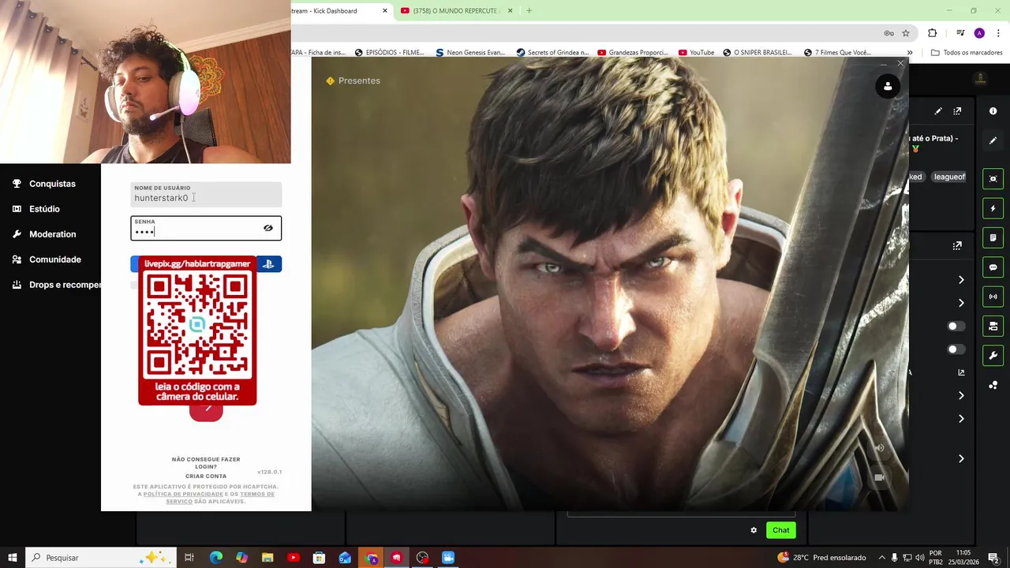
Task: Click the dashboard info icon
Action: (x=993, y=111)
